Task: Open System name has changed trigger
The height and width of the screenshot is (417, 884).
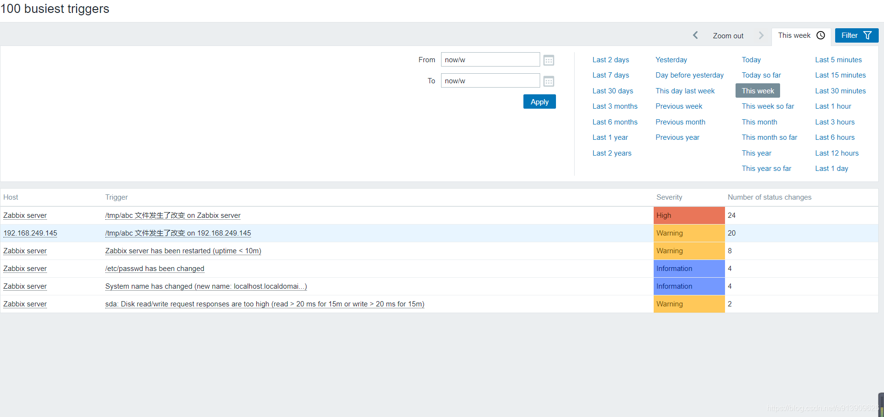Action: [206, 286]
